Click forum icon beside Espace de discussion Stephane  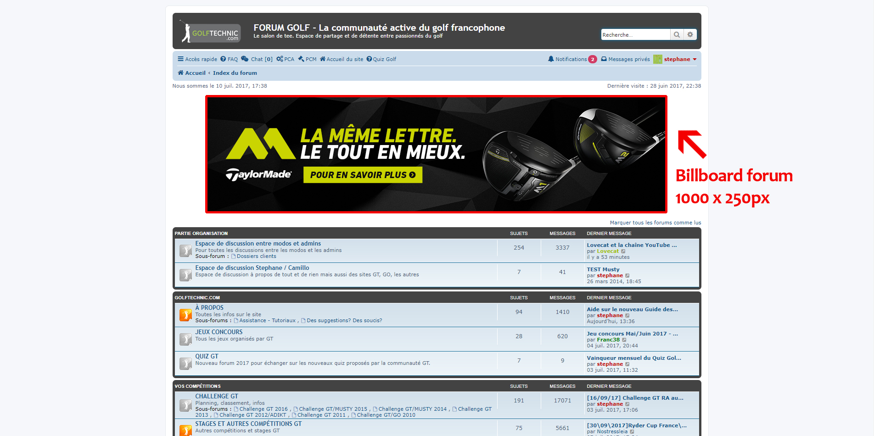pos(185,275)
